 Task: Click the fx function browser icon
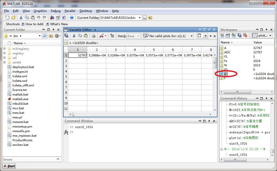[x=66, y=132]
